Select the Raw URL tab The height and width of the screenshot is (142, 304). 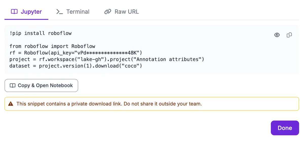click(122, 12)
